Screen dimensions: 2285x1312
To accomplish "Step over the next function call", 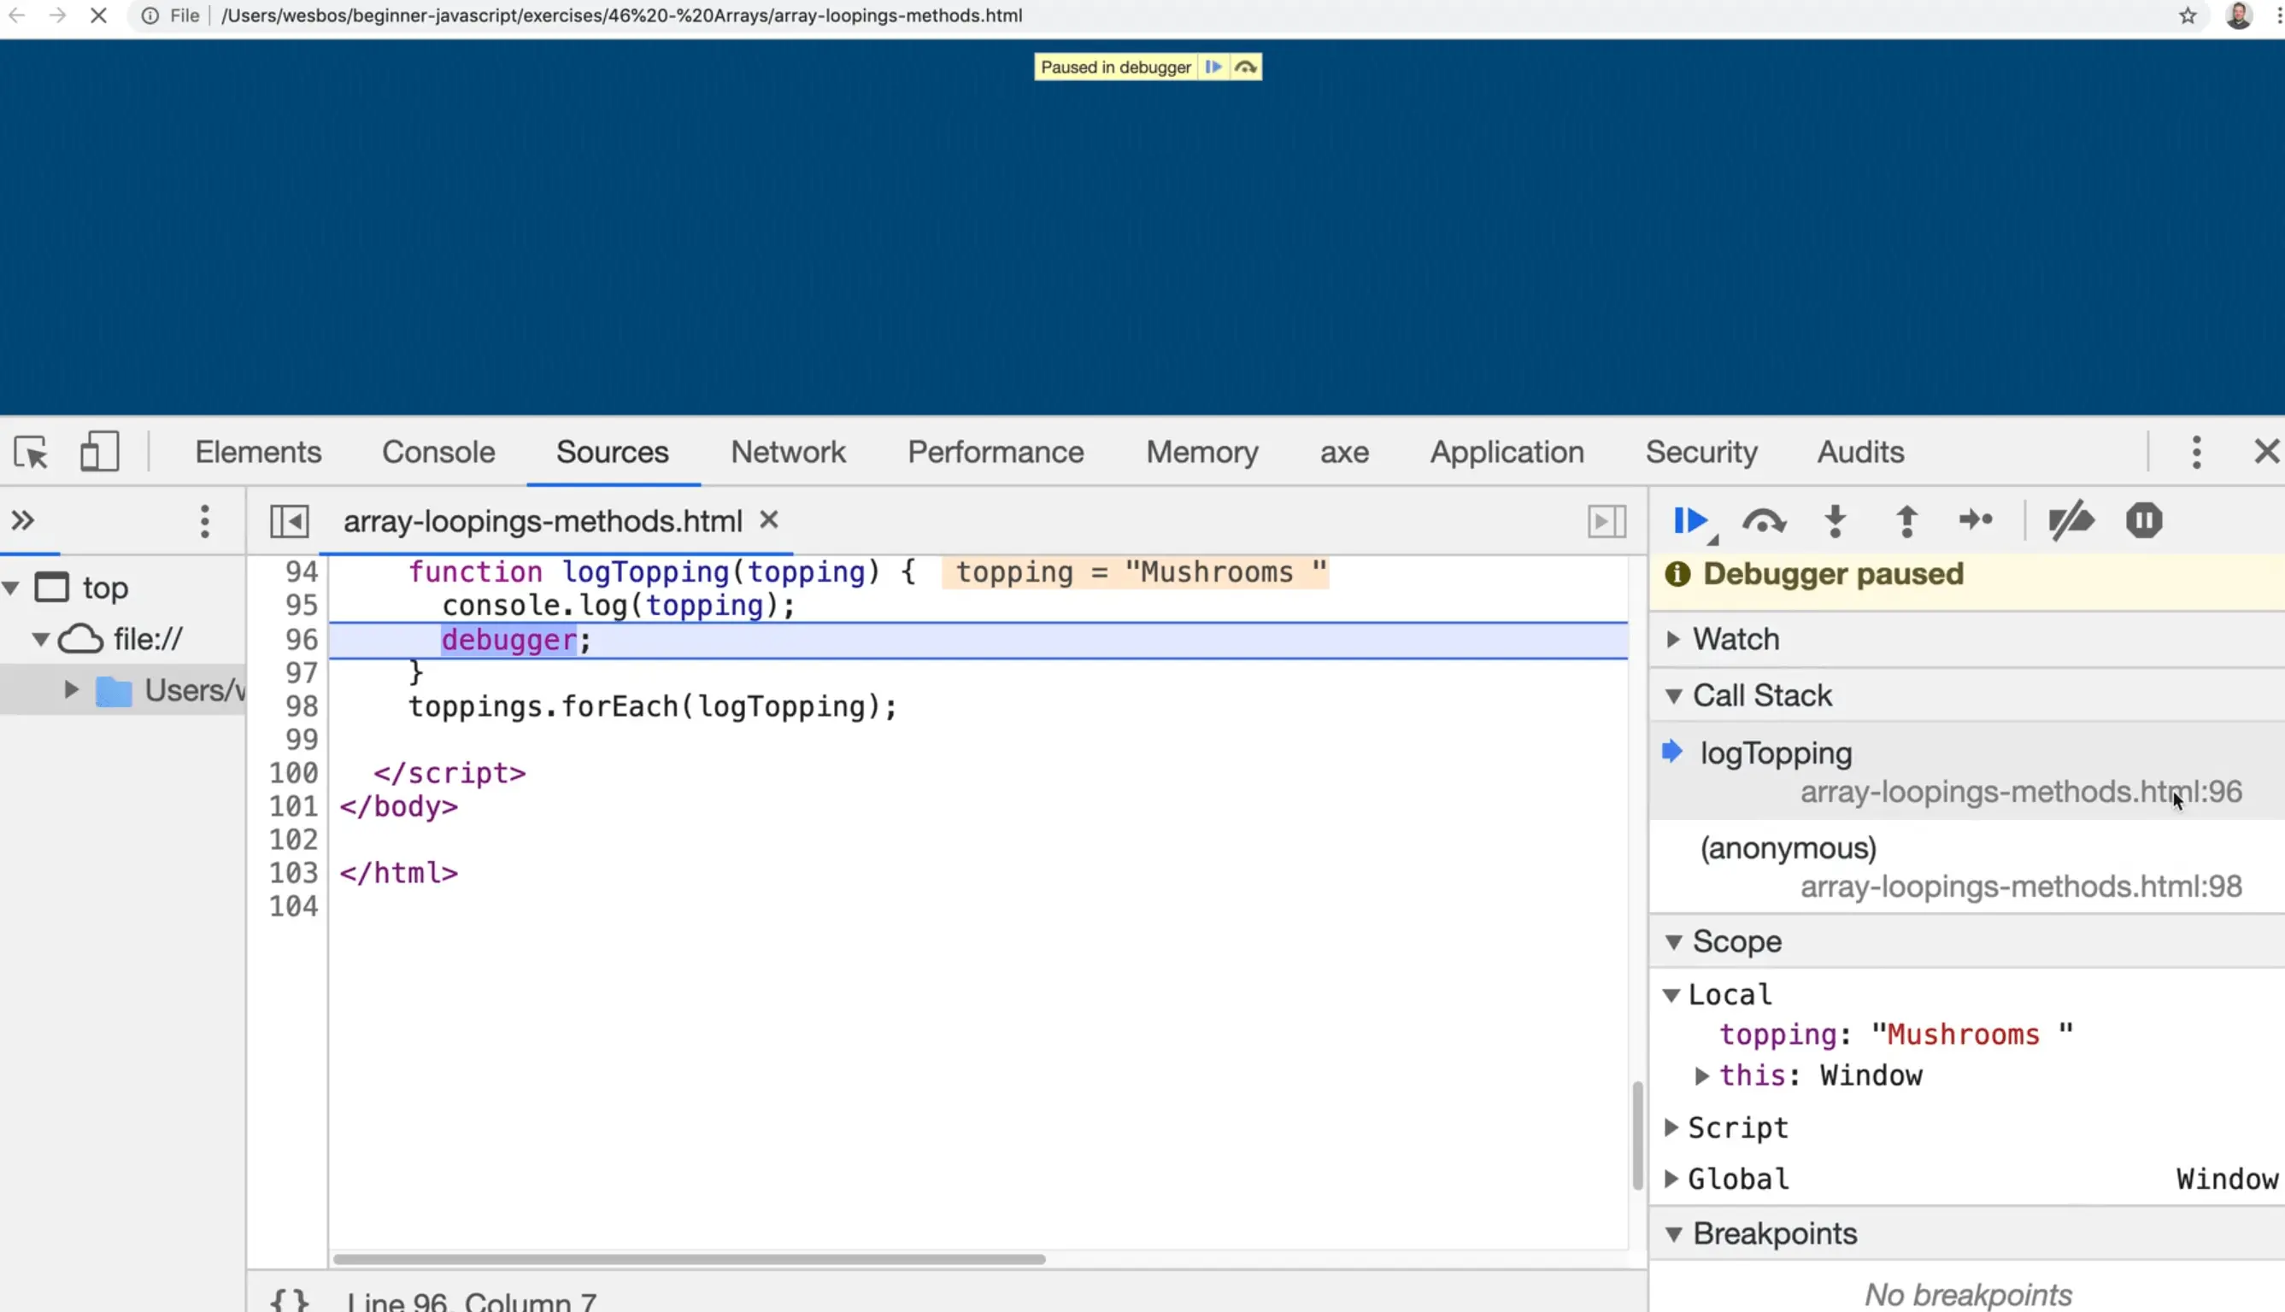I will 1764,521.
